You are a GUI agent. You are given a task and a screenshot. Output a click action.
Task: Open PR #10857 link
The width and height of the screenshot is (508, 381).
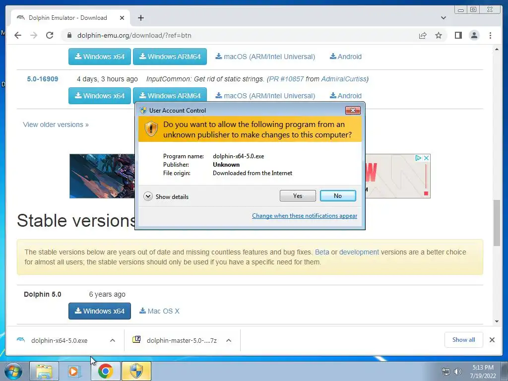click(x=286, y=79)
